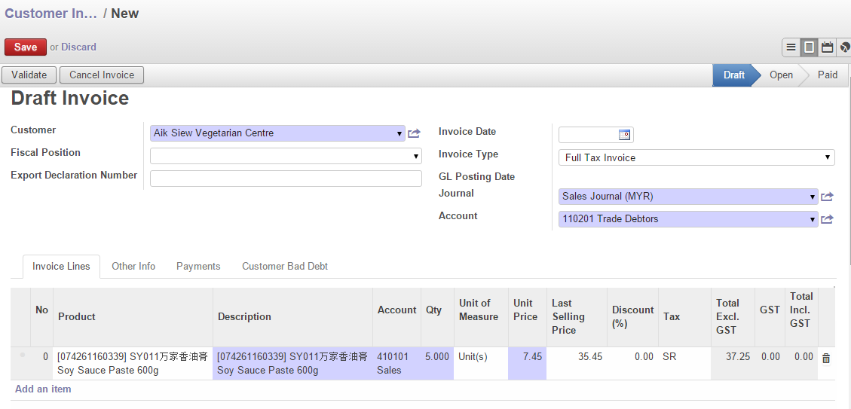Image resolution: width=851 pixels, height=409 pixels.
Task: Click the Product cell of Soy Sauce Paste
Action: (x=133, y=364)
